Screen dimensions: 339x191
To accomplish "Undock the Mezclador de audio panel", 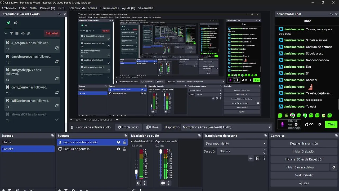I will click(x=199, y=136).
